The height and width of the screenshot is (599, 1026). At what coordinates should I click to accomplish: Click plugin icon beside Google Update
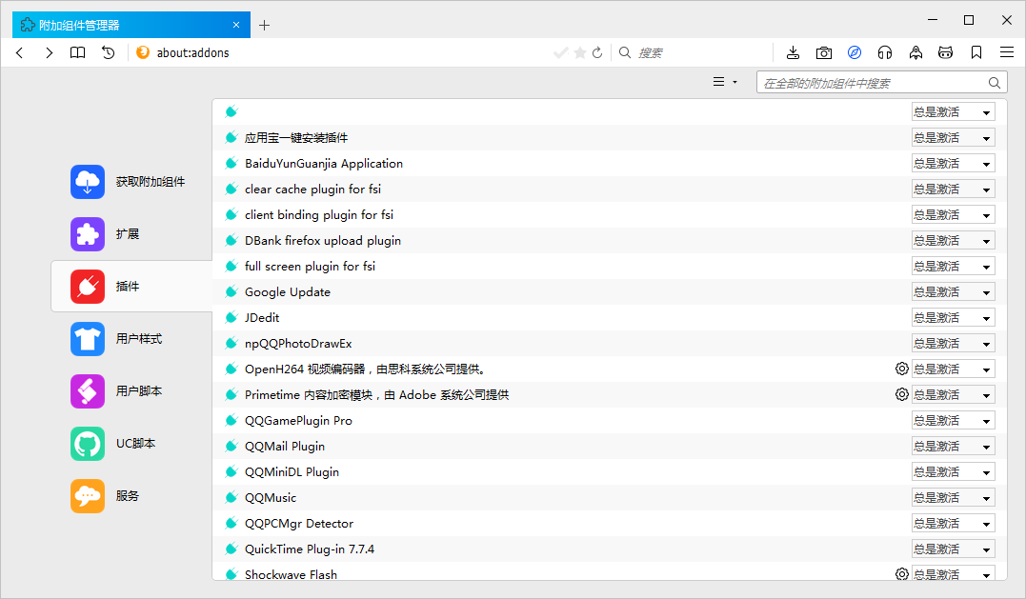[231, 291]
